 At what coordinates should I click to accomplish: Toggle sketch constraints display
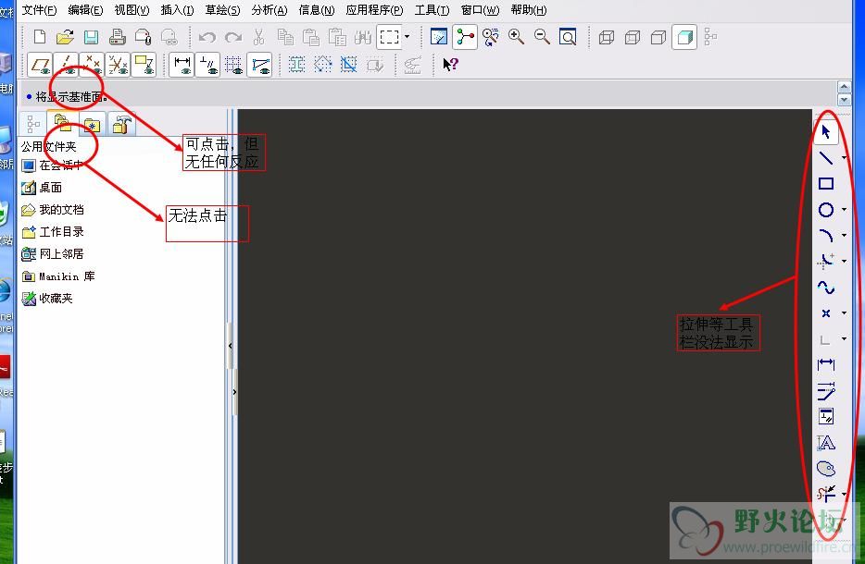point(207,65)
